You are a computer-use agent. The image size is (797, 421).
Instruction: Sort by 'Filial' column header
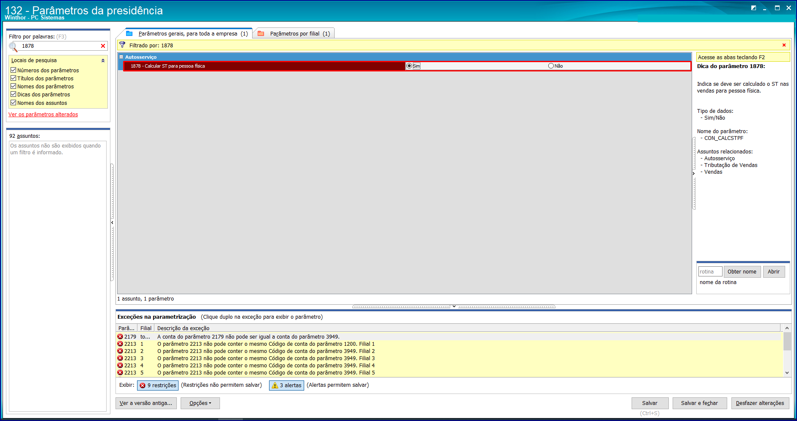[146, 328]
